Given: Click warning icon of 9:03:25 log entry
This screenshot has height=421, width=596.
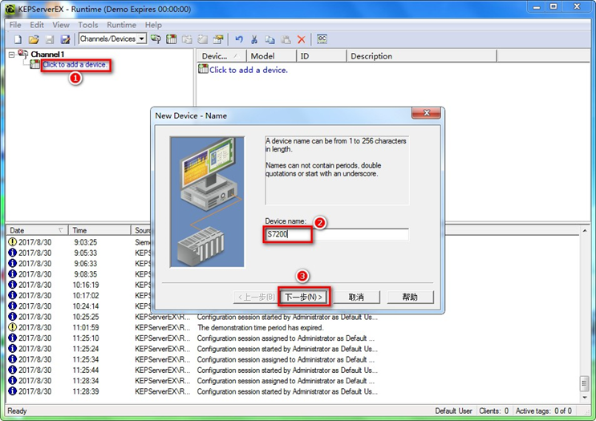Looking at the screenshot, I should click(x=13, y=241).
